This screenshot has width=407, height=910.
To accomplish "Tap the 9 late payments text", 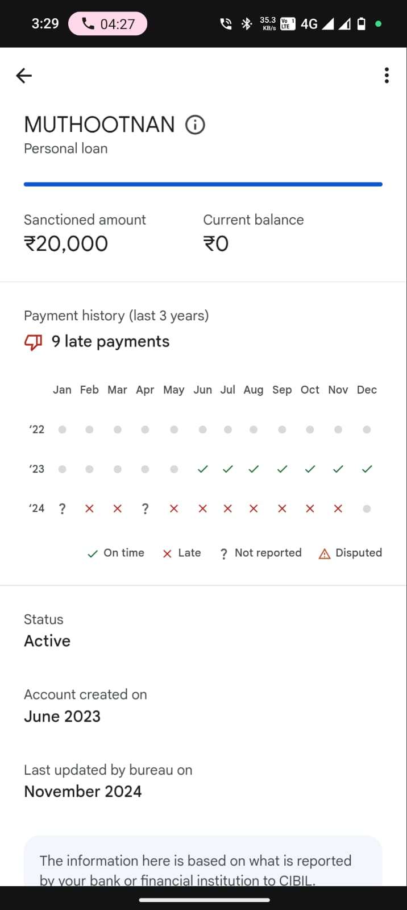I will 110,341.
